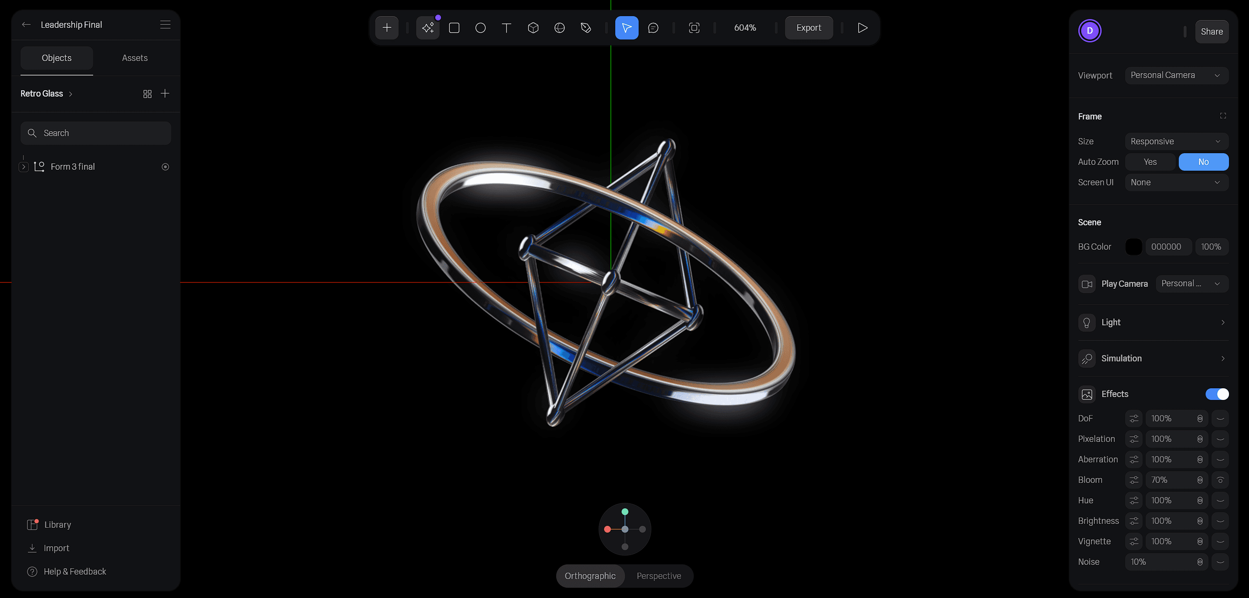Set Auto Zoom to Yes
Screen dimensions: 1249x598
pos(1150,162)
